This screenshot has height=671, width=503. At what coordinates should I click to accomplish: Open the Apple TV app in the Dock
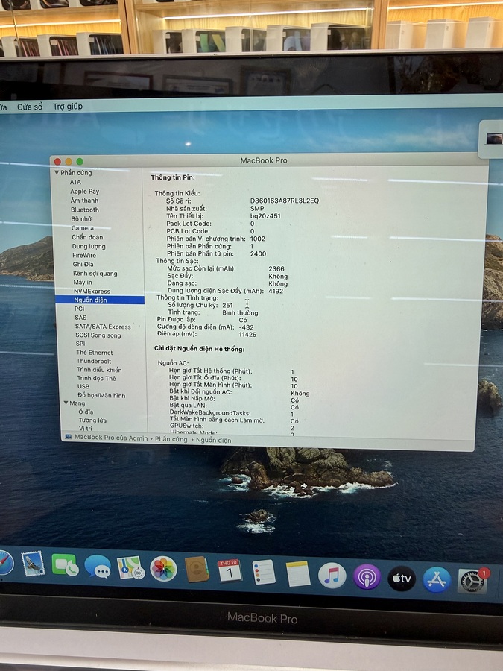pyautogui.click(x=402, y=578)
